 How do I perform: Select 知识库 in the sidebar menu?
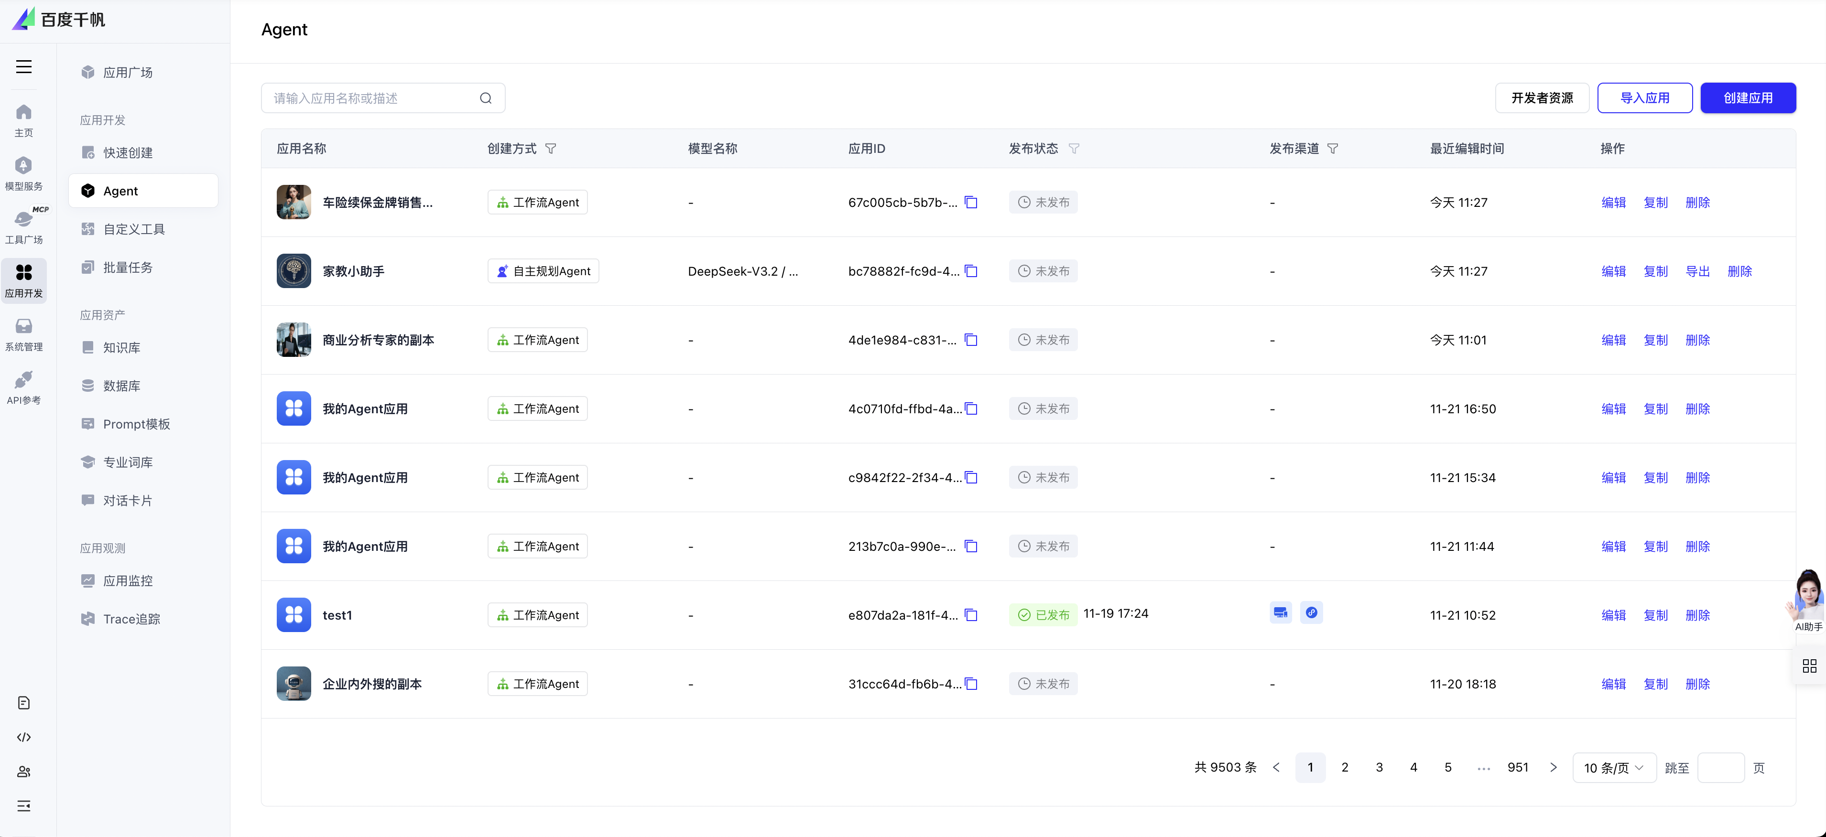121,347
